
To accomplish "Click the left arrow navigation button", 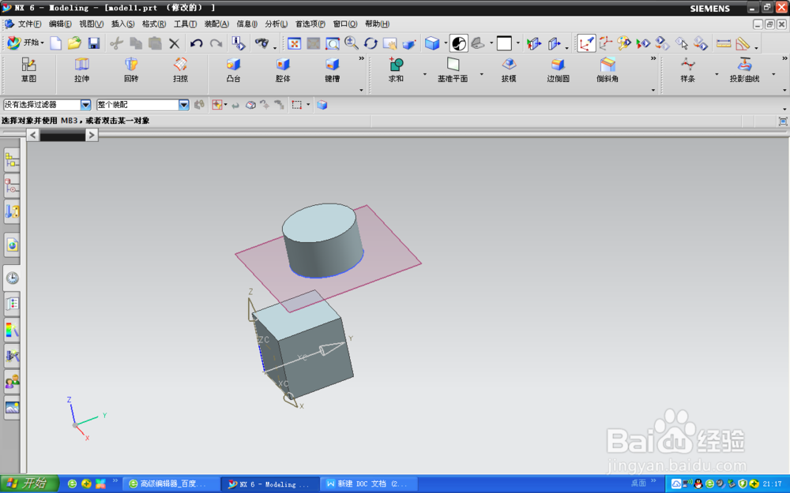I will [x=32, y=135].
